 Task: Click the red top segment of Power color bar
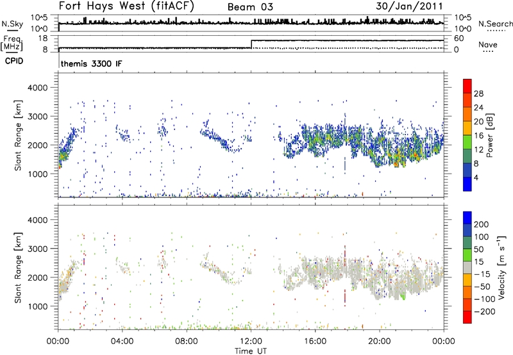click(x=467, y=86)
